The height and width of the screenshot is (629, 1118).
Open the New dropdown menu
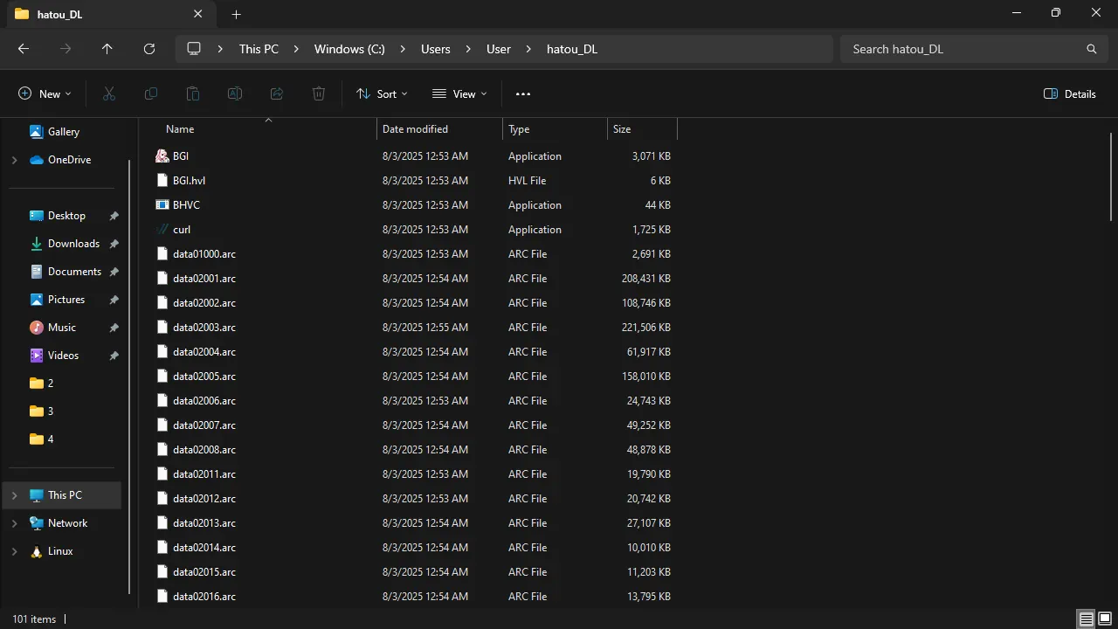[x=45, y=93]
